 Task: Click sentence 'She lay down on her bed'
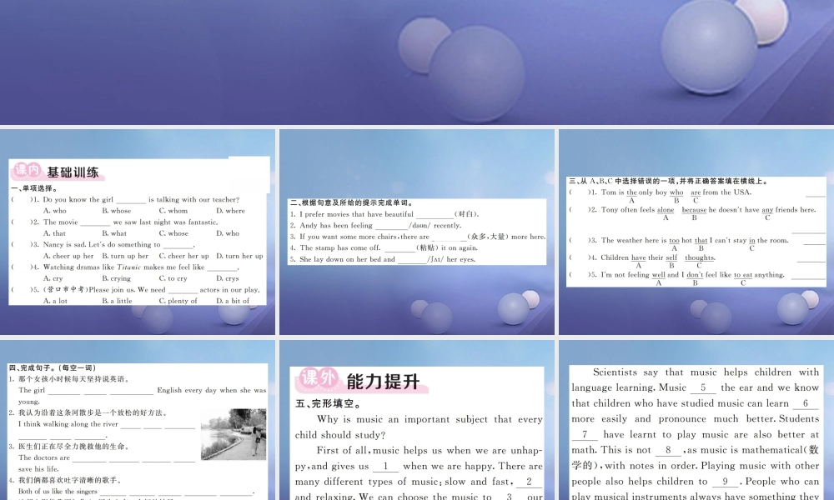(x=383, y=259)
